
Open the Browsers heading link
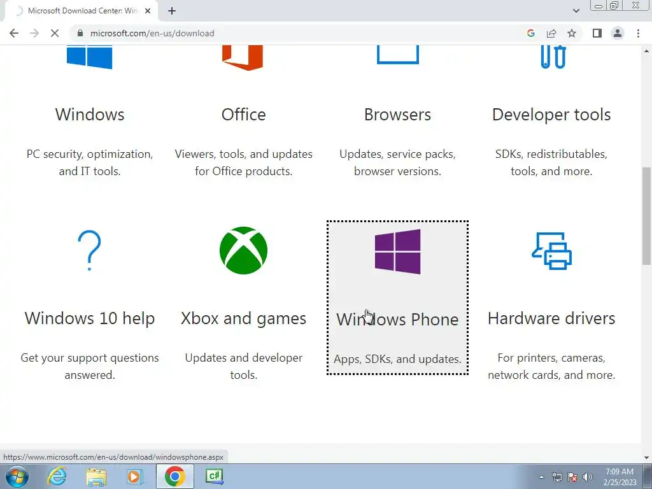pyautogui.click(x=397, y=115)
